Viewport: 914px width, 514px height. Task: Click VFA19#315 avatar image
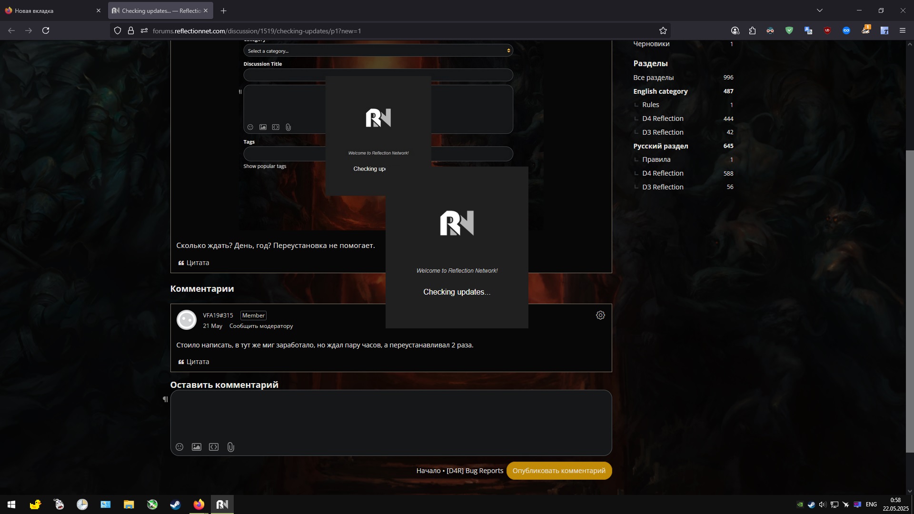coord(187,320)
